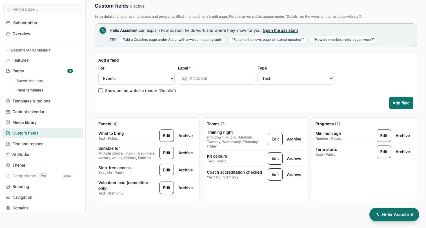
Task: Click the Label input field
Action: point(216,78)
